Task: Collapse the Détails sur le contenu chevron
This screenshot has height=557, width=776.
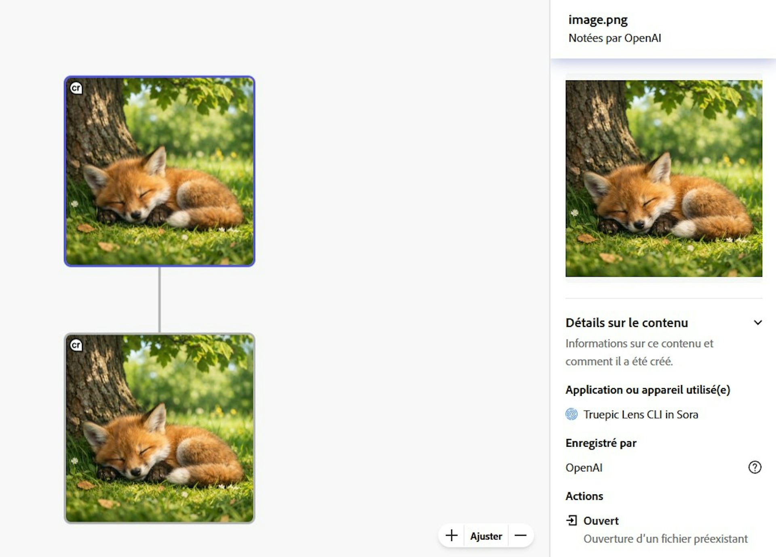Action: click(758, 322)
